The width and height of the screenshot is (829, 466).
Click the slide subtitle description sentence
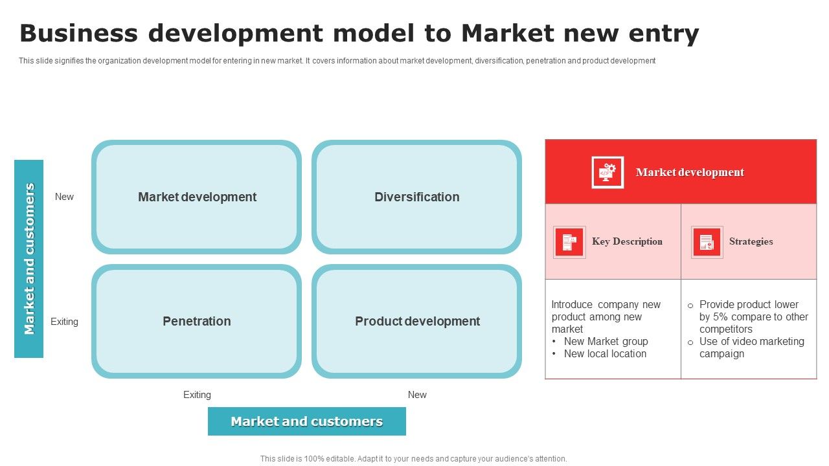337,61
